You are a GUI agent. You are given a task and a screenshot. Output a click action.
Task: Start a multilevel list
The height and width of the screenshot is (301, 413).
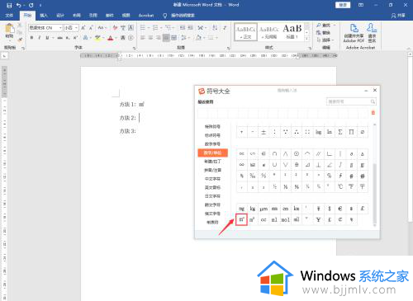pos(169,28)
